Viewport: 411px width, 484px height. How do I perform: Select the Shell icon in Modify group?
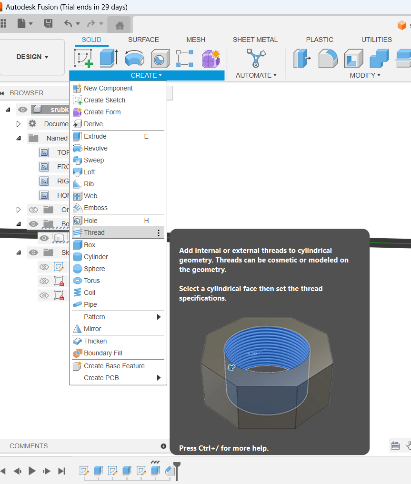coord(353,58)
